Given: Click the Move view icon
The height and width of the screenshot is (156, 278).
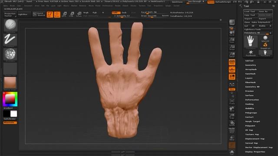Looking at the screenshot, I should (x=232, y=109).
